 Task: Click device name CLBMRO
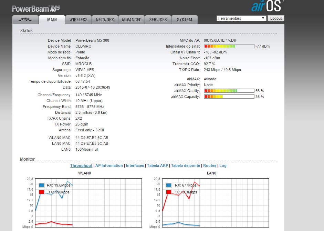[x=83, y=46]
